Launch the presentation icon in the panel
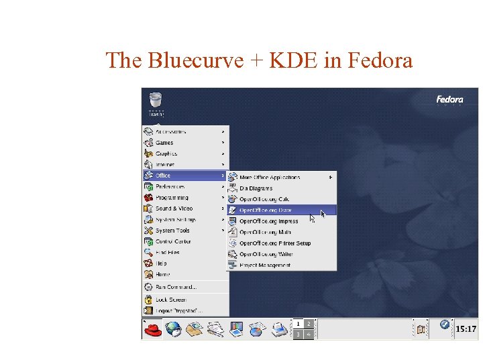The width and height of the screenshot is (483, 362). click(x=236, y=329)
